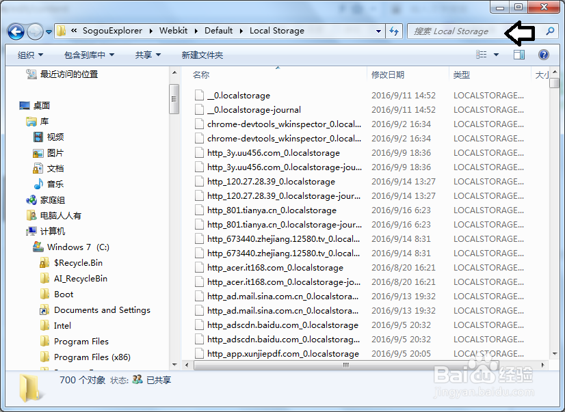Click the 家庭组 homegroup icon
The image size is (565, 412).
coord(31,200)
